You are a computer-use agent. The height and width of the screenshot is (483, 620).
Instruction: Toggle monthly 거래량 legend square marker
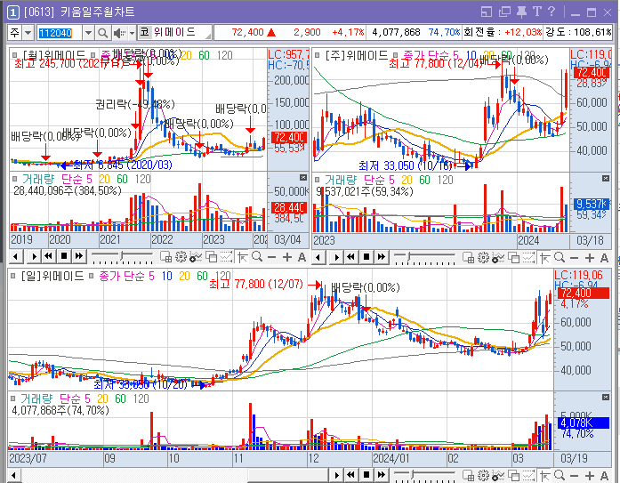click(x=14, y=179)
